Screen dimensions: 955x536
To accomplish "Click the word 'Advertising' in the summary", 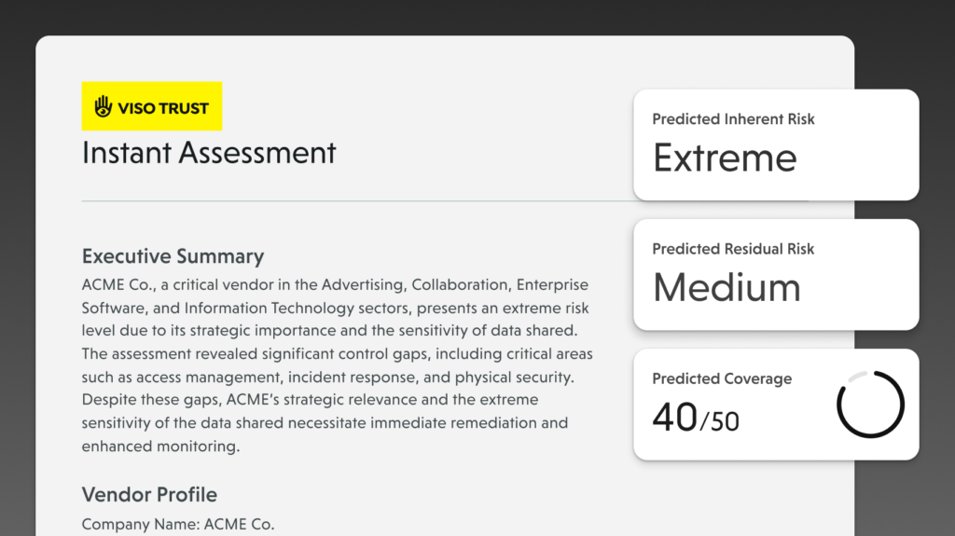I will coord(360,284).
